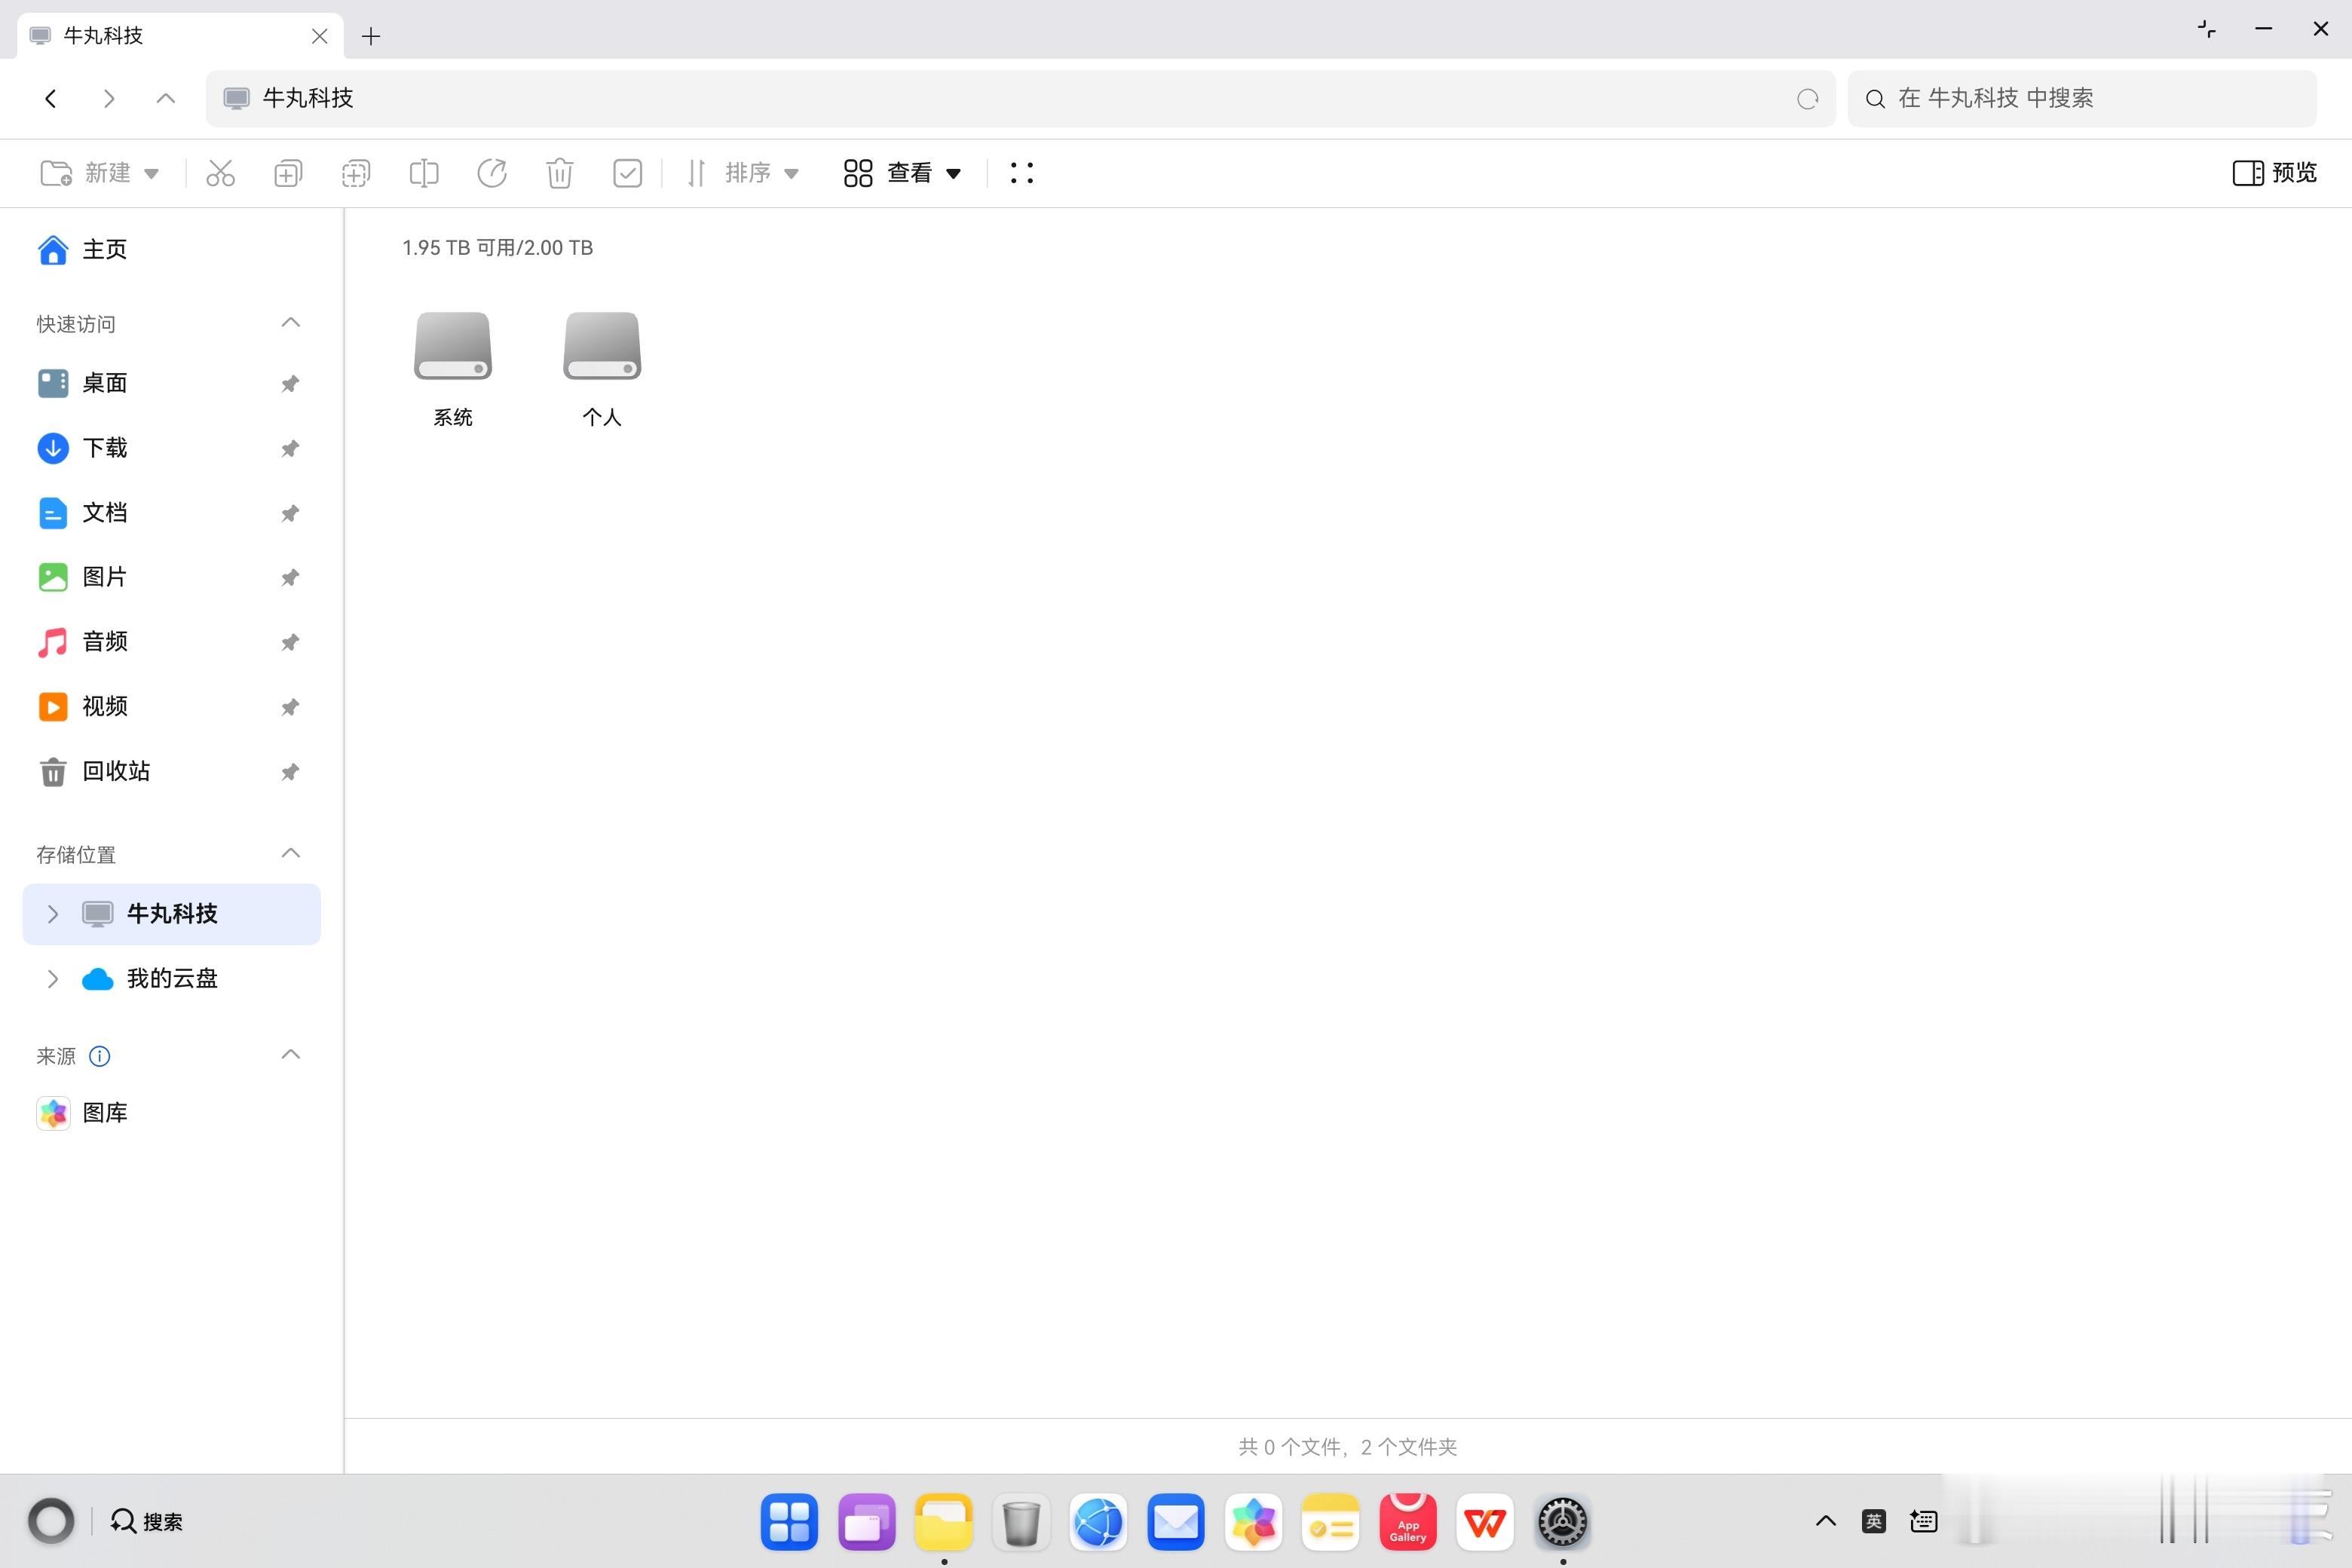Click the select-all checkmark toolbar icon

[627, 173]
